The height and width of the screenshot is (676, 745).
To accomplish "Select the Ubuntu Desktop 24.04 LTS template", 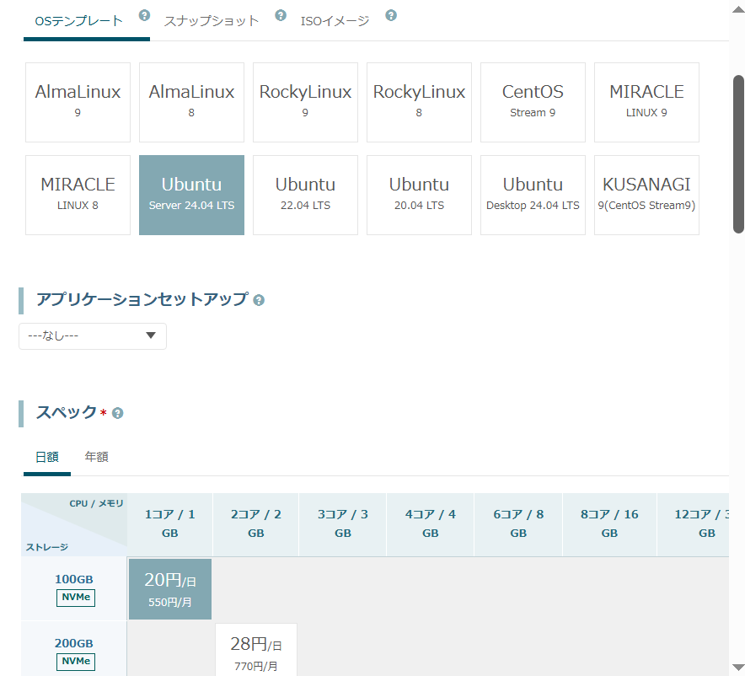I will coord(533,195).
